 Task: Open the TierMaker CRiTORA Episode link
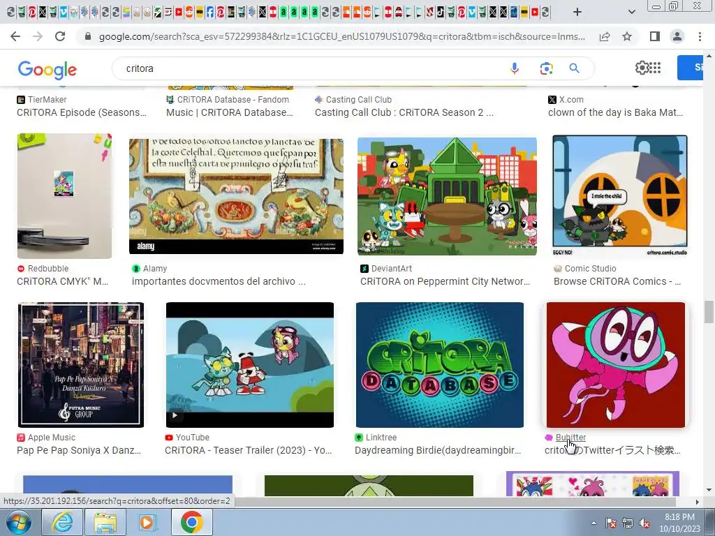pos(82,112)
